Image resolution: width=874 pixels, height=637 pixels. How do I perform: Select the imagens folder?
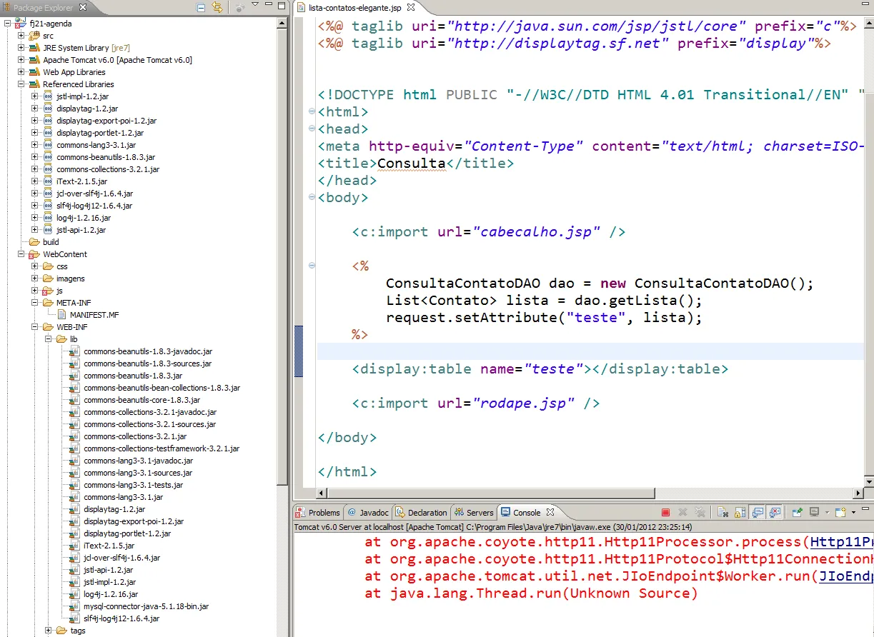click(x=71, y=279)
